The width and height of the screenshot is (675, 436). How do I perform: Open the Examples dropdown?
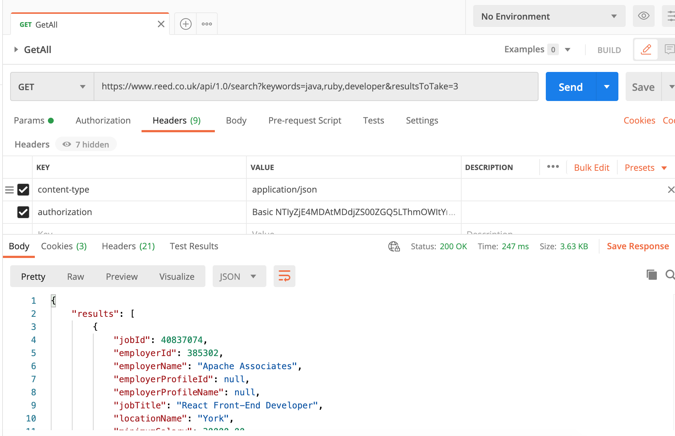tap(537, 49)
